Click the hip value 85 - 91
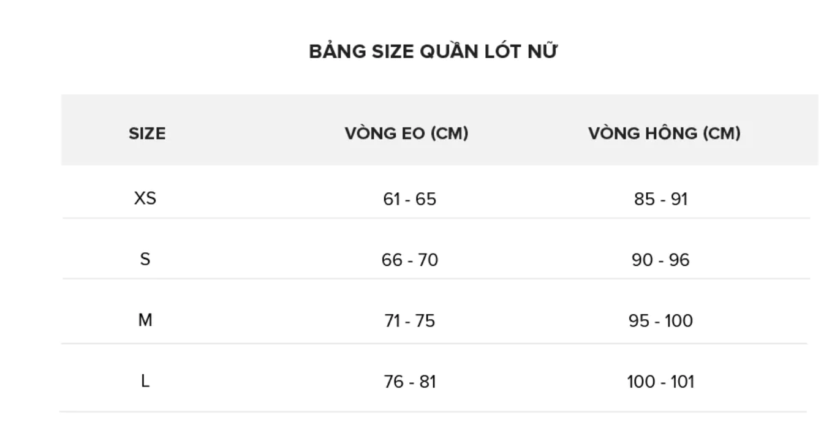840x441 pixels. coord(660,199)
